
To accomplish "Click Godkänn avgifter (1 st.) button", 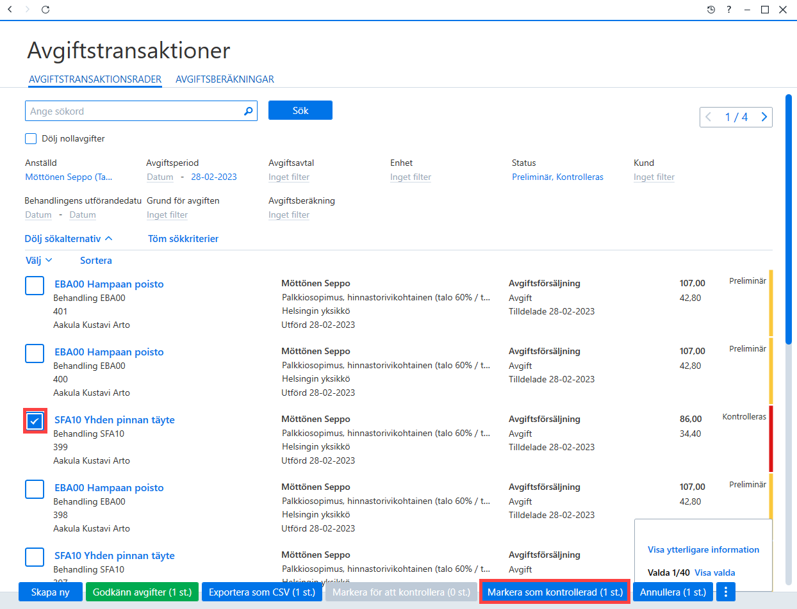I will (x=142, y=592).
